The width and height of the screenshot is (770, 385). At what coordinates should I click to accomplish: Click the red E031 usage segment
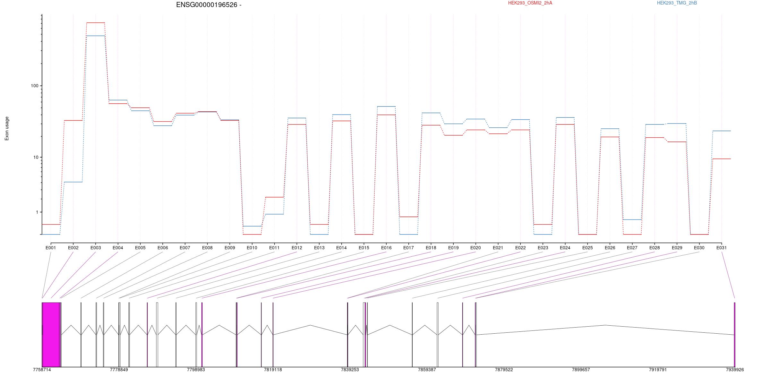tap(722, 159)
